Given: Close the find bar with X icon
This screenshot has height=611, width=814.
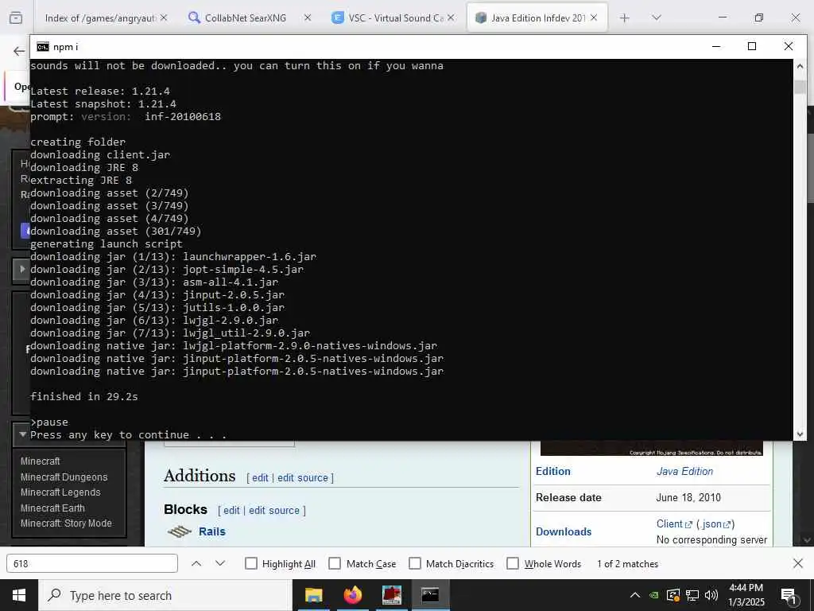Looking at the screenshot, I should [x=798, y=564].
